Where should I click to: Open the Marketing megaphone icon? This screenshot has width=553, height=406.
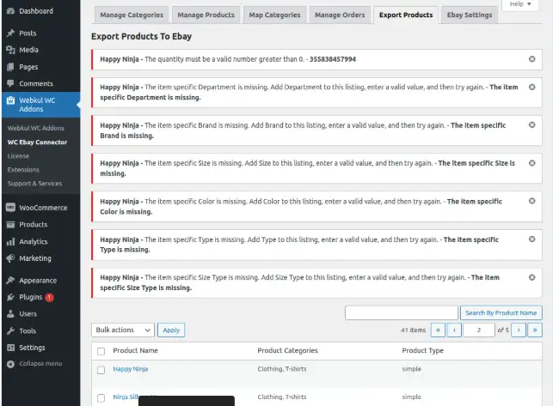click(9, 258)
